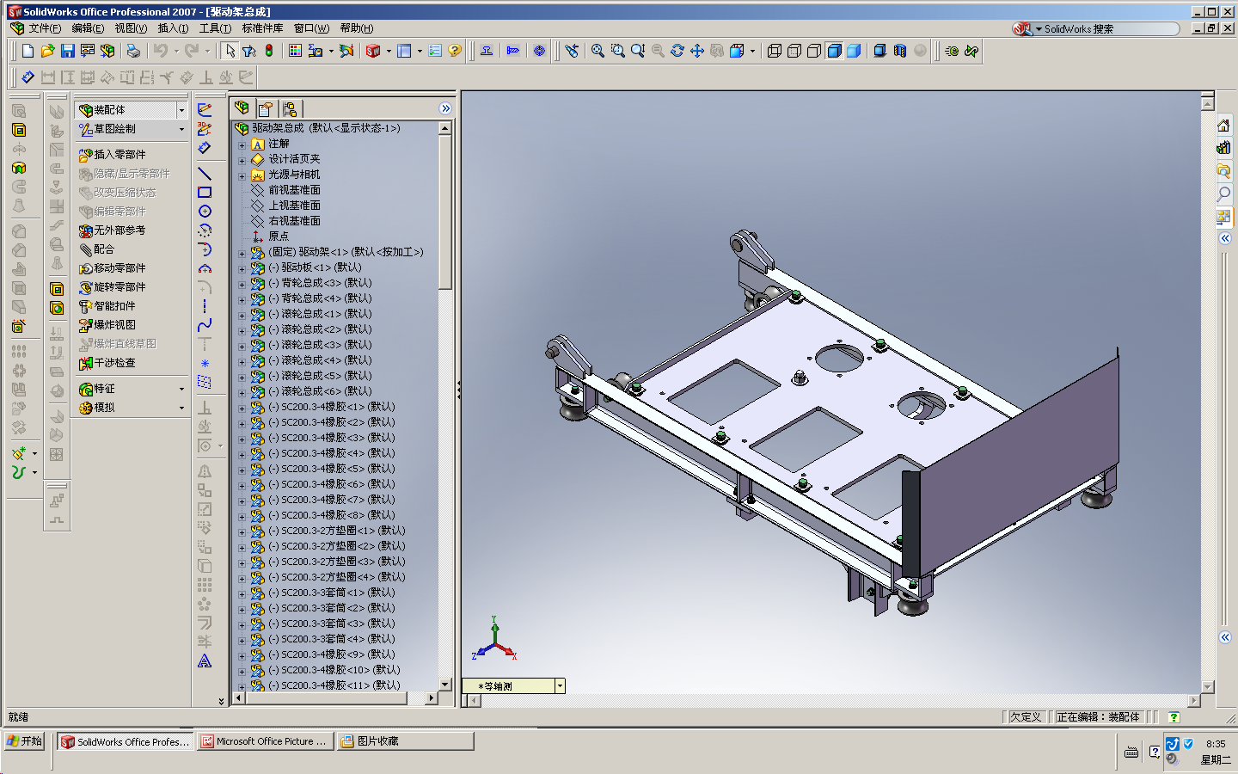1238x774 pixels.
Task: Open the 编辑(E) menu
Action: (x=88, y=28)
